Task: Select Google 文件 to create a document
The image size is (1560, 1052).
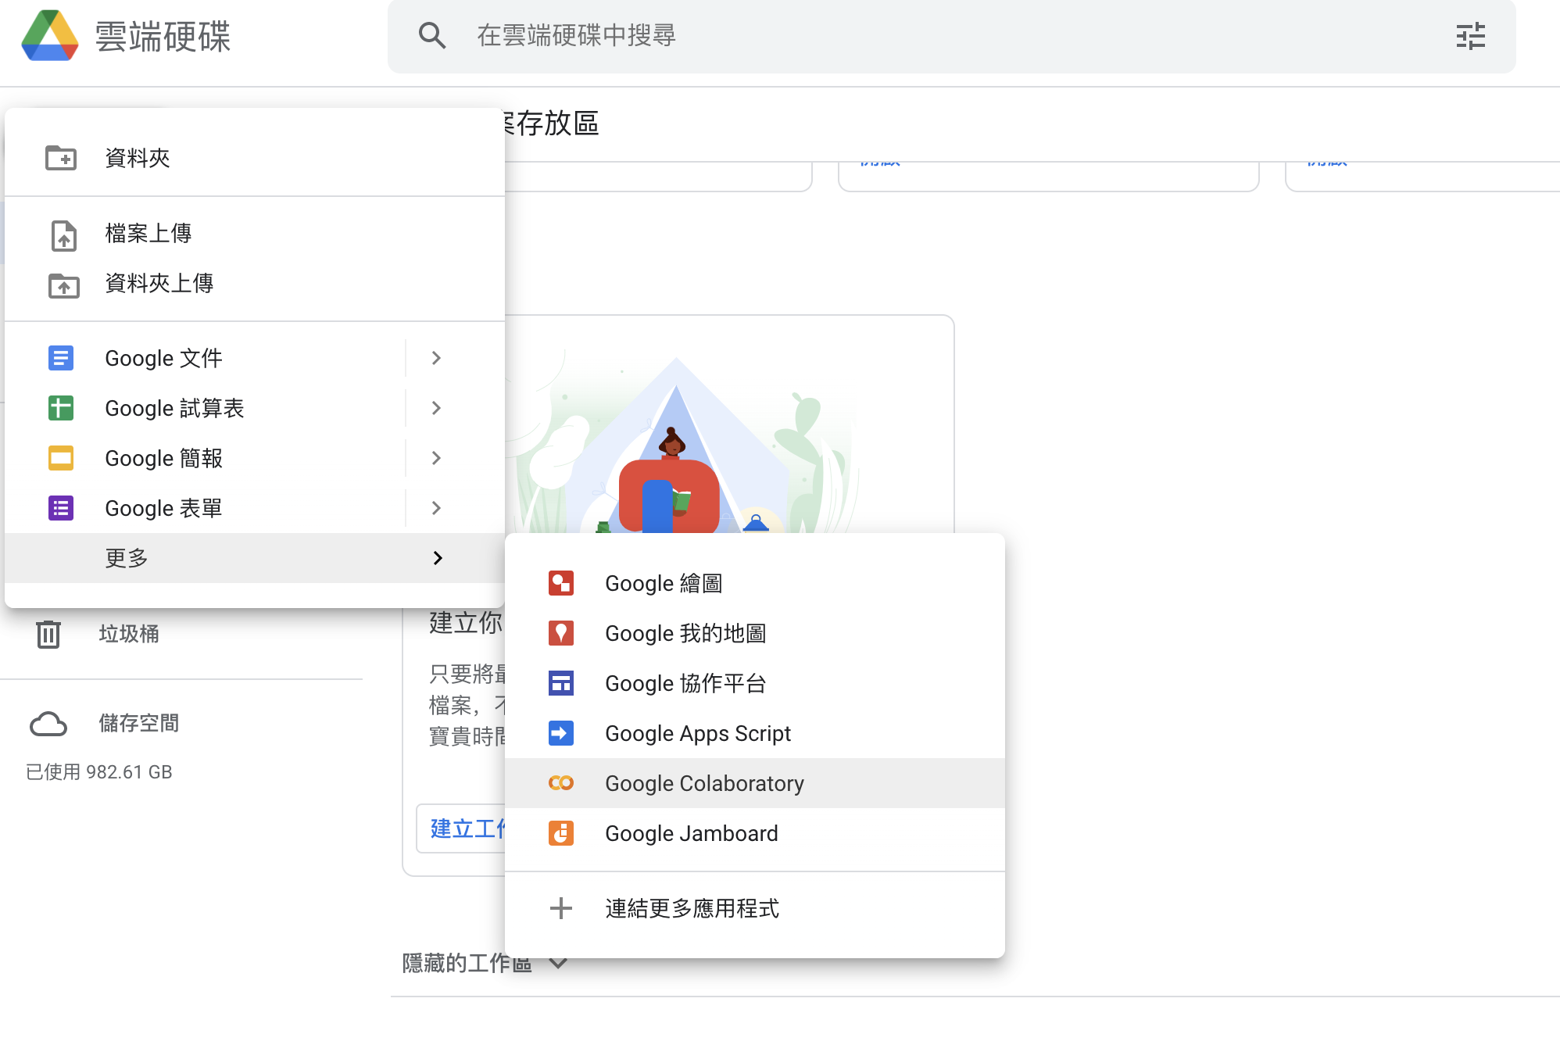Action: click(163, 358)
